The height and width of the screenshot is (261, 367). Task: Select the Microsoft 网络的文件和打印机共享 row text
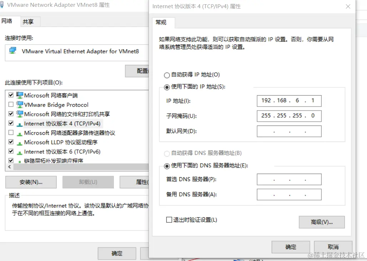point(67,114)
